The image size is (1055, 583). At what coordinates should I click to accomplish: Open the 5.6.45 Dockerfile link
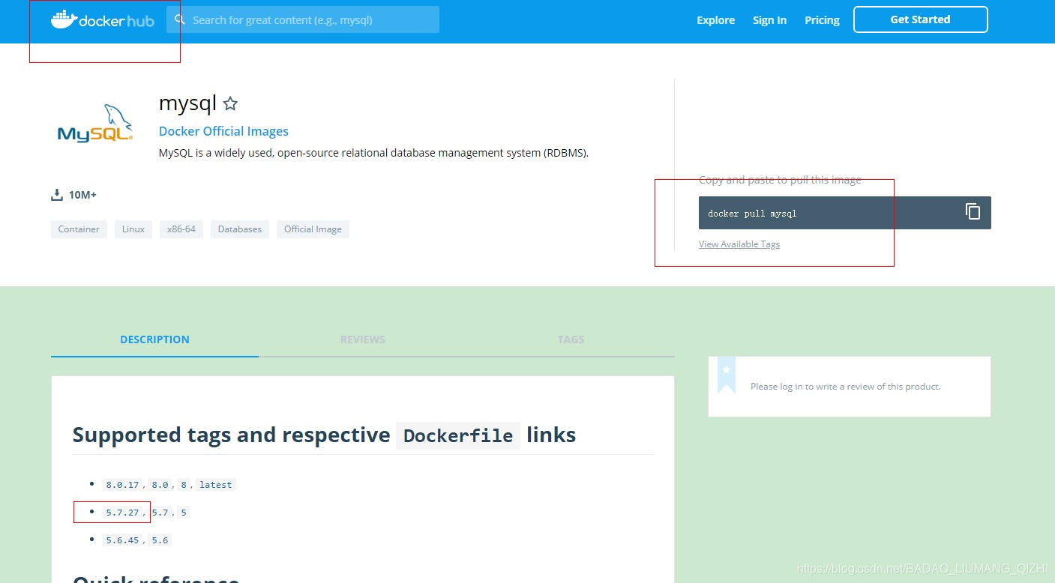click(x=123, y=540)
